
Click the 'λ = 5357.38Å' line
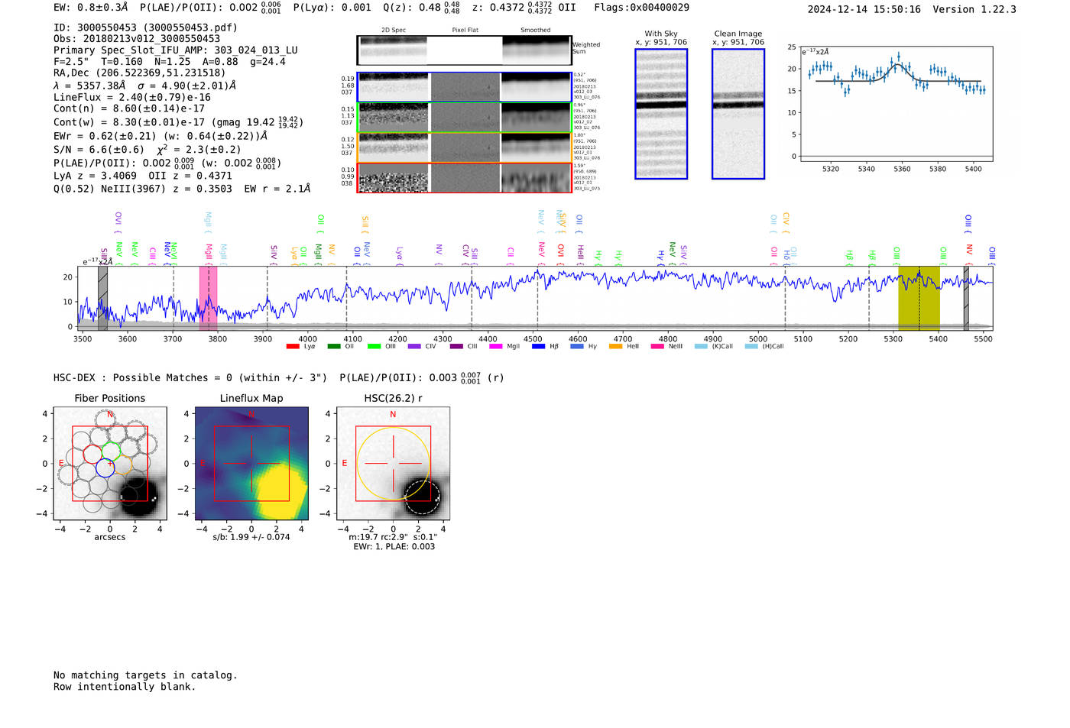(x=145, y=86)
